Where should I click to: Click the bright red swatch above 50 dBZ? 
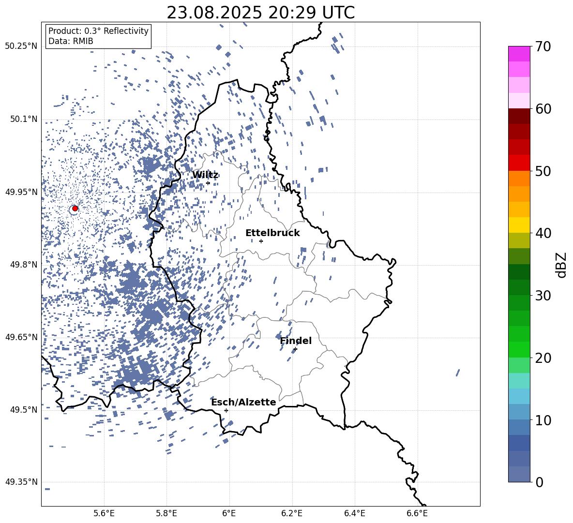pyautogui.click(x=519, y=163)
